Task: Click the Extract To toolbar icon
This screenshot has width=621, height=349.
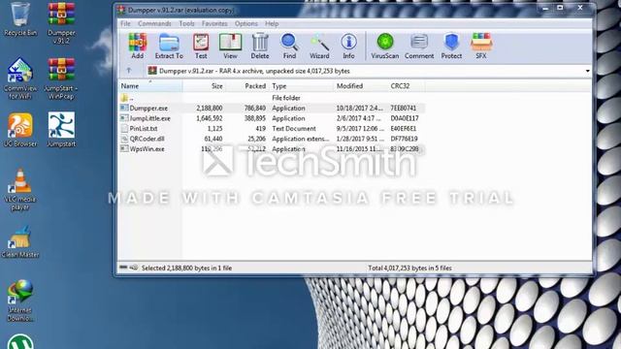Action: click(x=169, y=46)
